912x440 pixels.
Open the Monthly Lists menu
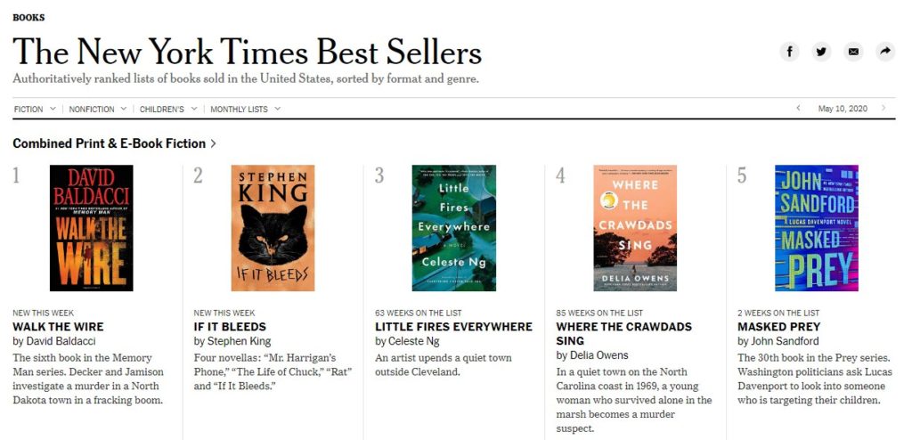click(245, 110)
